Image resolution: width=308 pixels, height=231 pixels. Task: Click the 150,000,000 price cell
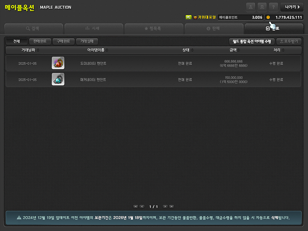234,80
